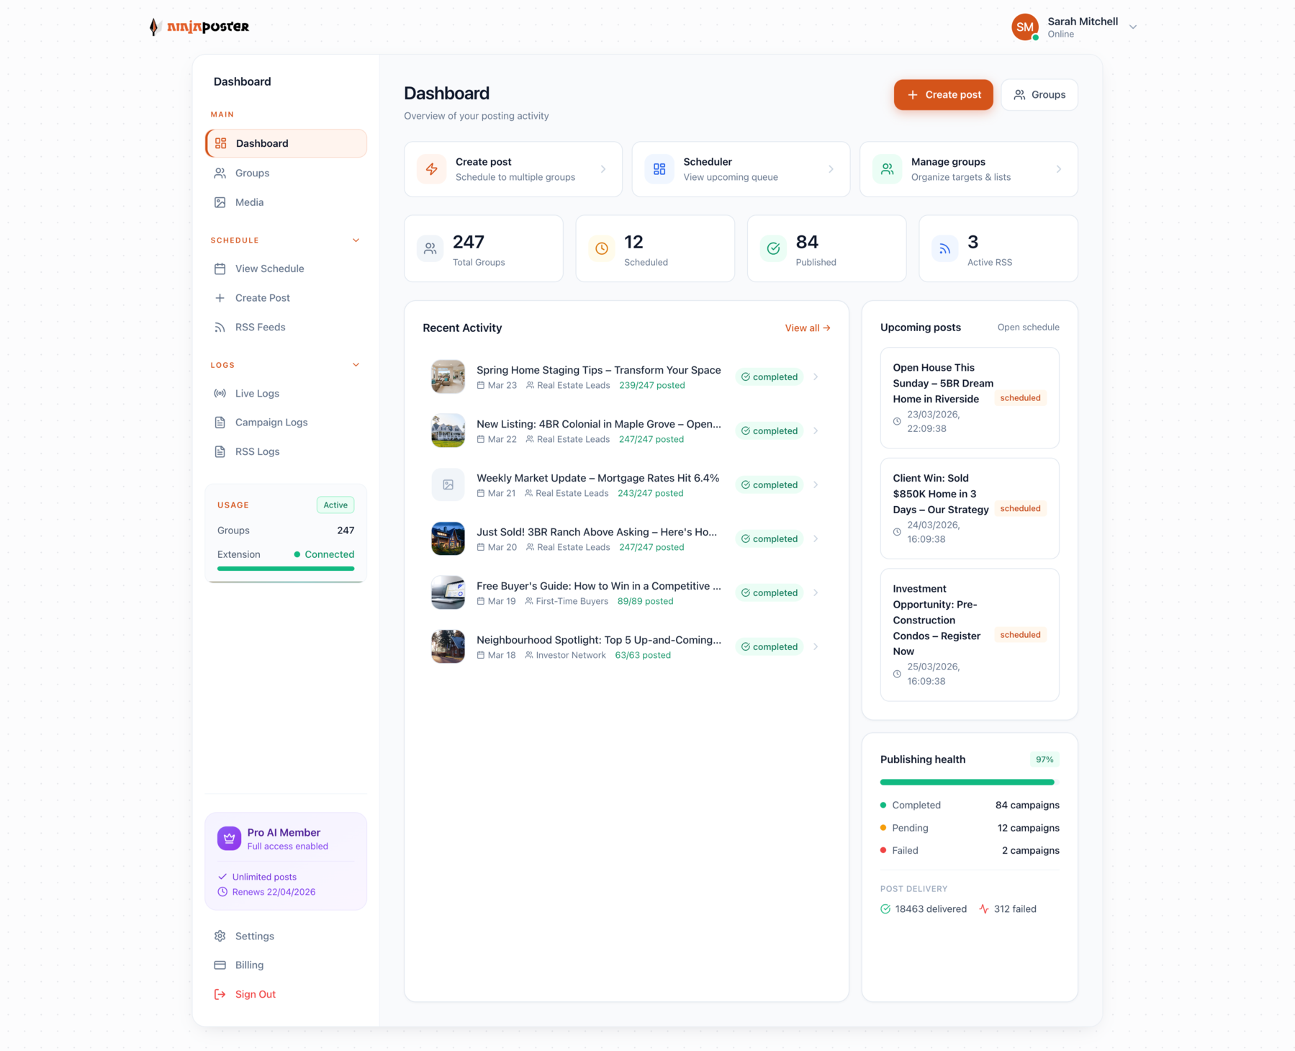Click the New Listing colonial house thumbnail
This screenshot has width=1295, height=1051.
448,430
